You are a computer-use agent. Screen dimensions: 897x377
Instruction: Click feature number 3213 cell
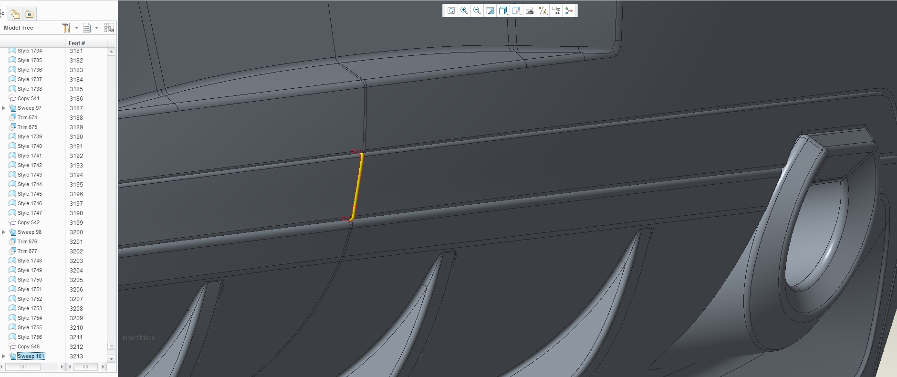coord(76,356)
